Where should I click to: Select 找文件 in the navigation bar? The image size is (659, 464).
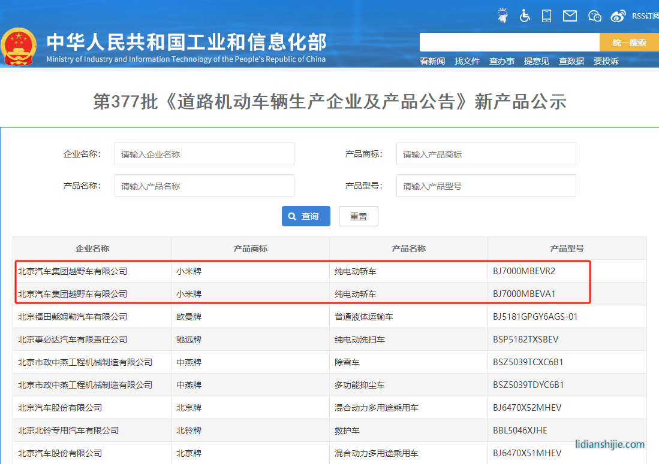(x=467, y=61)
